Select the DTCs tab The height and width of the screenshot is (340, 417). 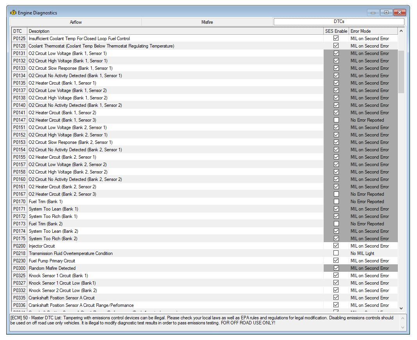339,22
